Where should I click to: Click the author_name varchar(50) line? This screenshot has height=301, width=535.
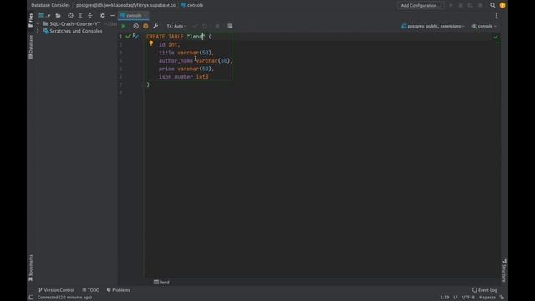point(196,61)
